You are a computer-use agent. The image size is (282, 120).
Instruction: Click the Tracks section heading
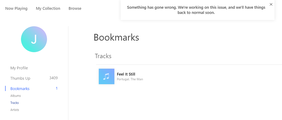click(103, 56)
